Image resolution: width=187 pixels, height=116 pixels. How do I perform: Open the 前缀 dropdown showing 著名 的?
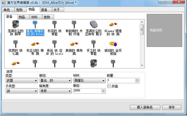tap(56, 81)
